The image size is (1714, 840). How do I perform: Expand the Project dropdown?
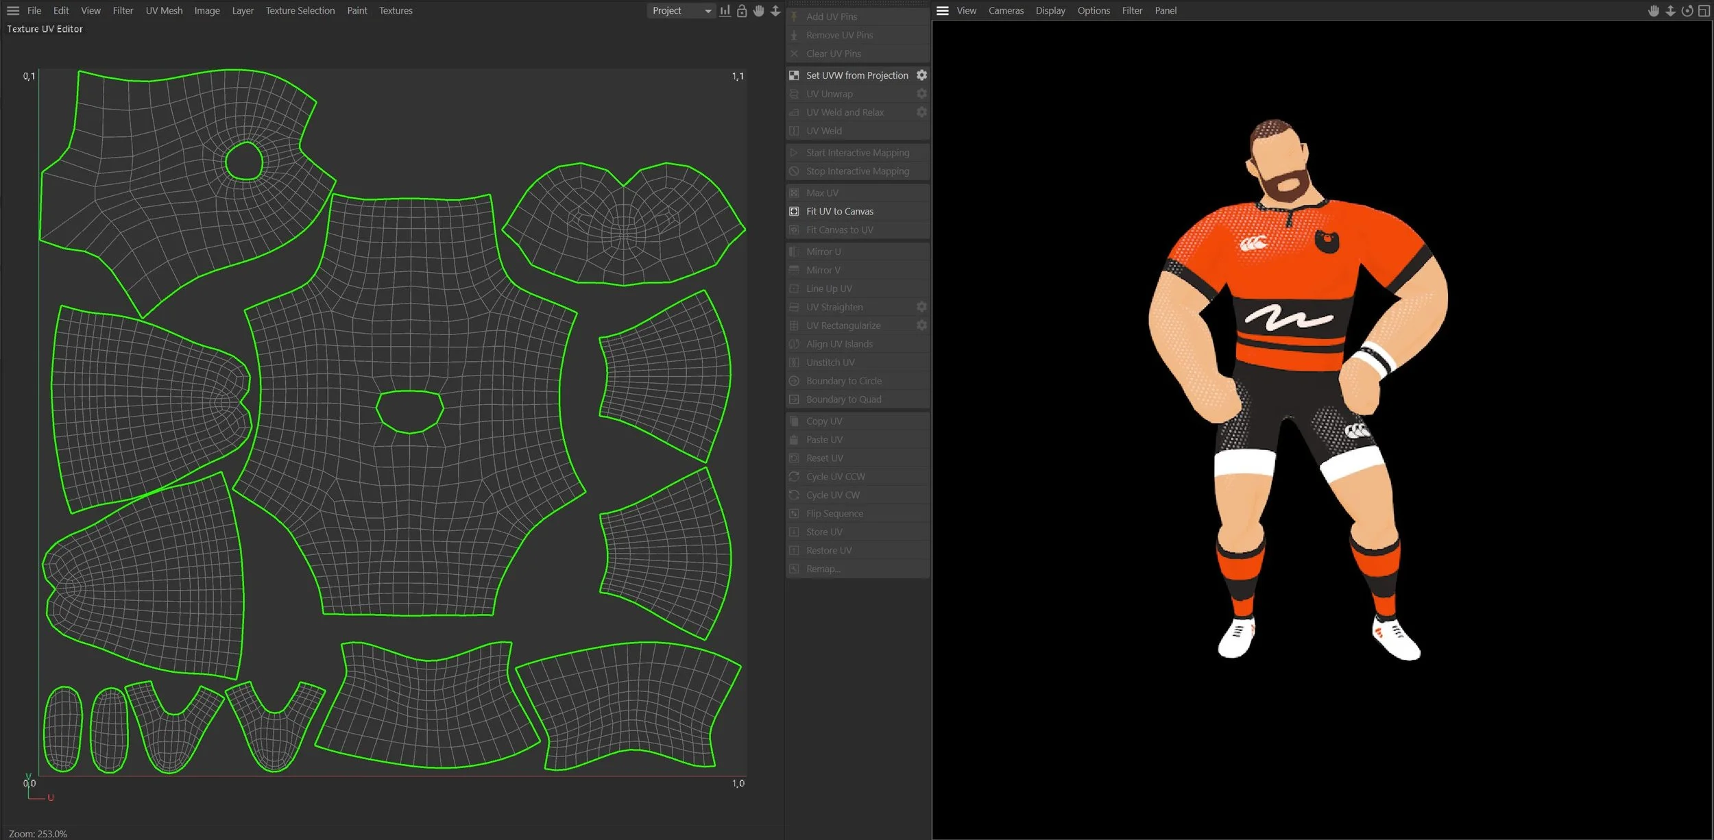(680, 11)
